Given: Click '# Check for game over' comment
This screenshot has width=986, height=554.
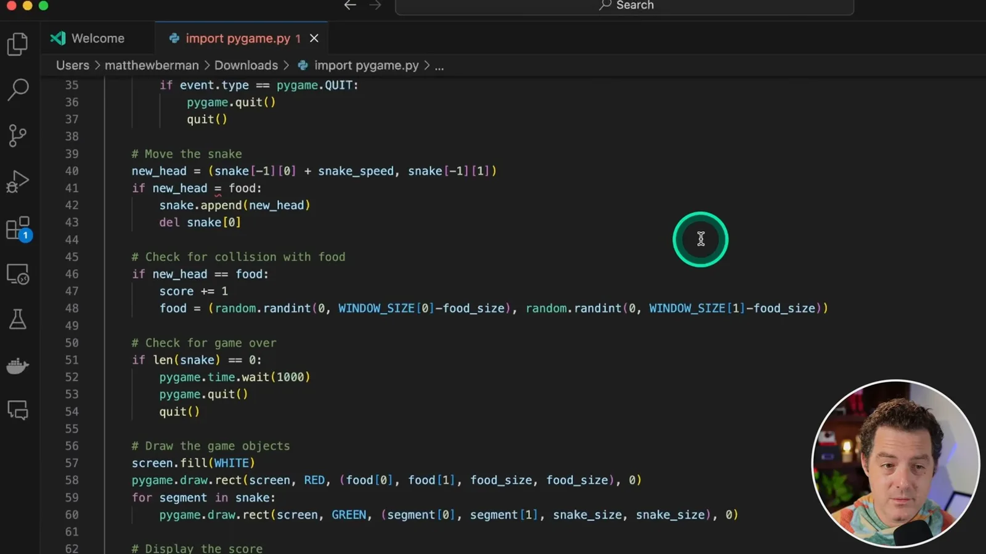Looking at the screenshot, I should [204, 343].
